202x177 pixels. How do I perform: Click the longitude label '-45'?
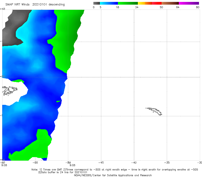[x=101, y=163]
